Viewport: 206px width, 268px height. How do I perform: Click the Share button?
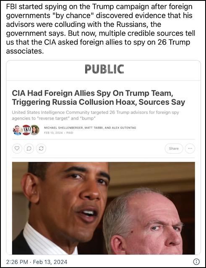click(174, 148)
